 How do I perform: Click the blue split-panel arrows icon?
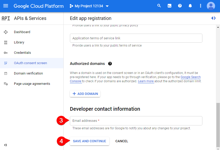[x=213, y=18]
